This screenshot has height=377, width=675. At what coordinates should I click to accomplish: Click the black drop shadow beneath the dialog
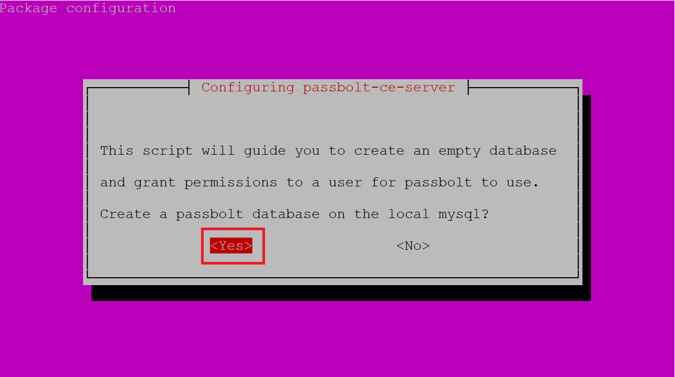[x=341, y=293]
